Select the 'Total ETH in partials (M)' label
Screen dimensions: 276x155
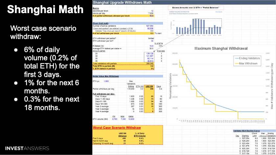coord(104,66)
